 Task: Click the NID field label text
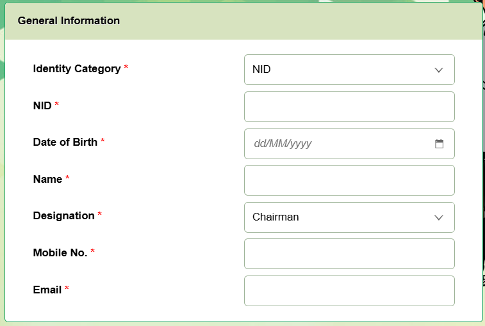pyautogui.click(x=42, y=105)
